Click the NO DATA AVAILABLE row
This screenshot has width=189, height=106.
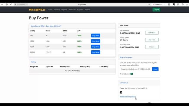pos(72,71)
